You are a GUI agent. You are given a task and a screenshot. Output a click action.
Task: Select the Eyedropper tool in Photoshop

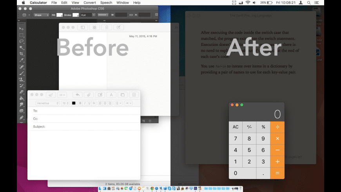click(21, 60)
